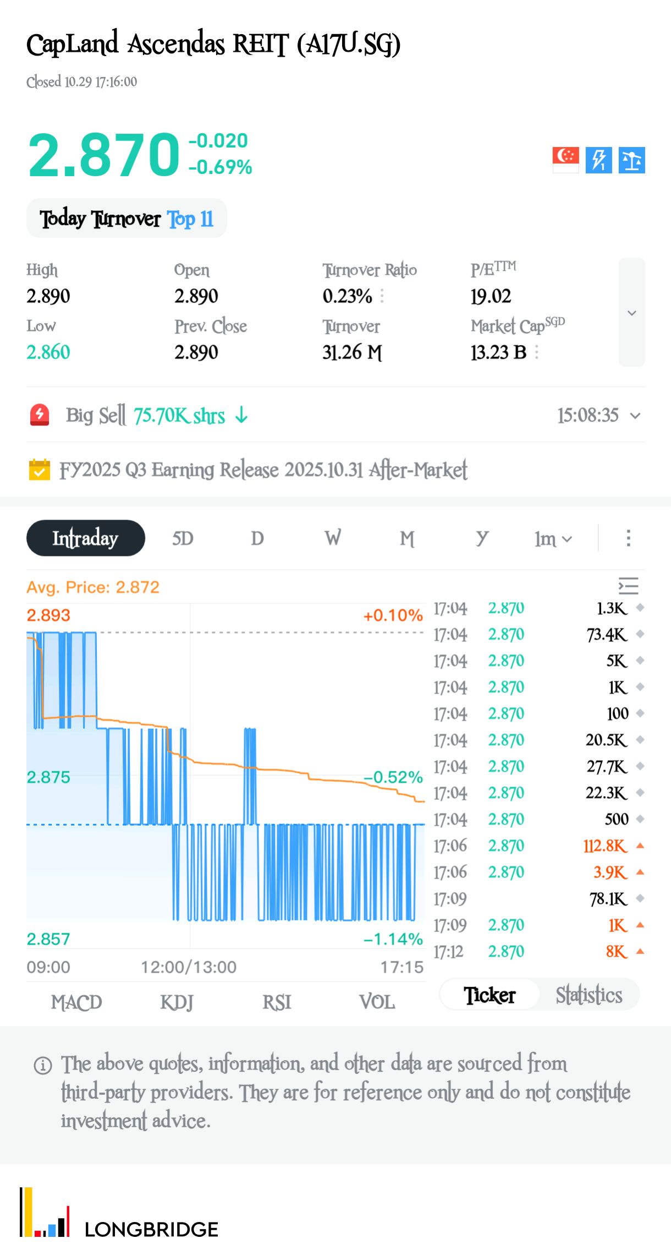Expand the Big Sell 15:08:35 alert list

(x=635, y=416)
